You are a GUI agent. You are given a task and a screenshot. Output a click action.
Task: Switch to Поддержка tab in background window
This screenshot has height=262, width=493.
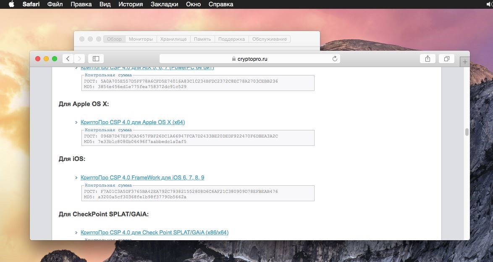tap(231, 39)
